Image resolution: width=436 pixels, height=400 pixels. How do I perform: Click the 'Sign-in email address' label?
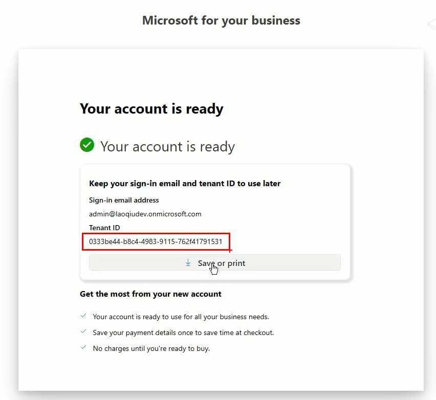tap(124, 200)
